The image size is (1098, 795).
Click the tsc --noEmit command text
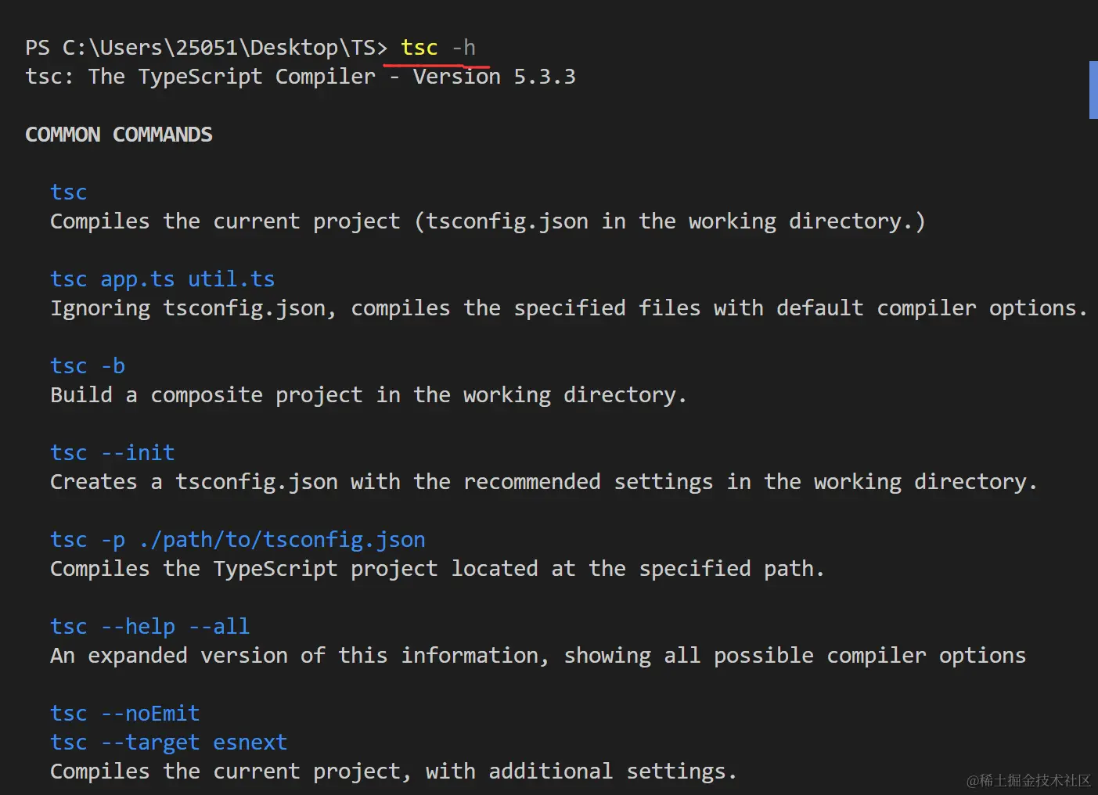(124, 713)
